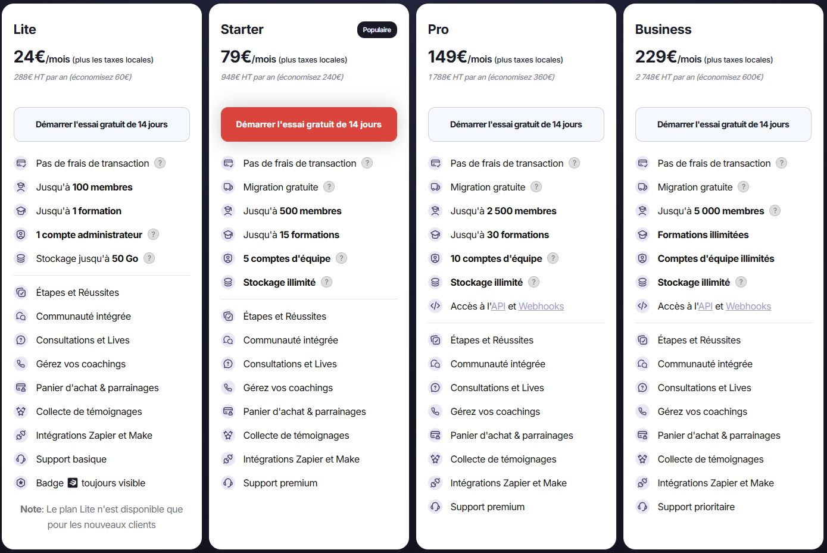
Task: Click help icon next to 5 comptes d'équipe
Action: pos(341,258)
